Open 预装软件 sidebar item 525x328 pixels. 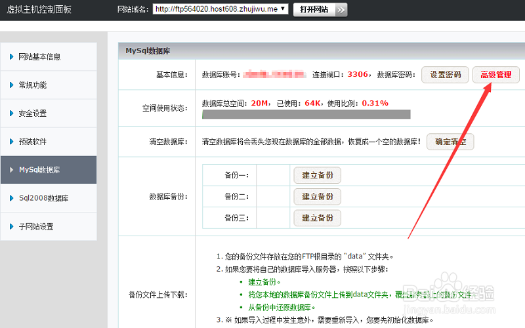click(x=49, y=142)
